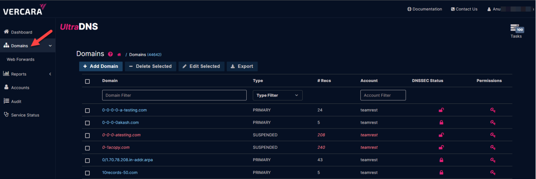The height and width of the screenshot is (179, 536).
Task: Open the user account menu in header
Action: (510, 9)
